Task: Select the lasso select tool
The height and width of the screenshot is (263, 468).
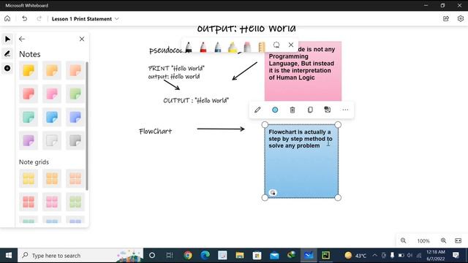Action: coord(276,45)
